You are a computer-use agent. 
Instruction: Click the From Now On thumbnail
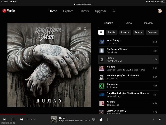(102, 95)
